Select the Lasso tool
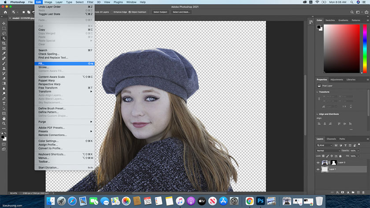This screenshot has height=208, width=370. [4, 33]
